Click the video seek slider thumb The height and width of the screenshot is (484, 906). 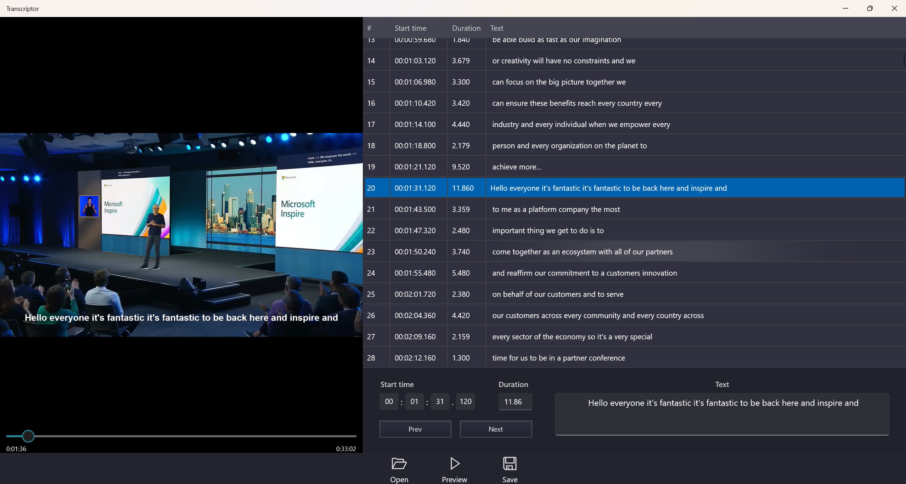[28, 436]
